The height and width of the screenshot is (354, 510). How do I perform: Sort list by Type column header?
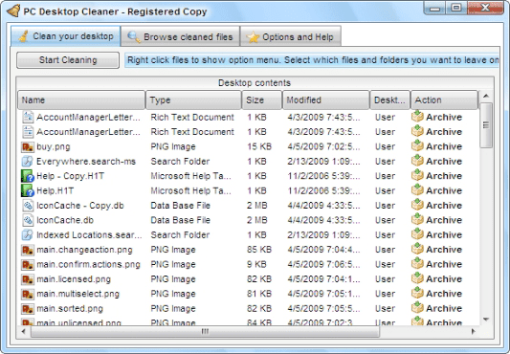click(193, 100)
